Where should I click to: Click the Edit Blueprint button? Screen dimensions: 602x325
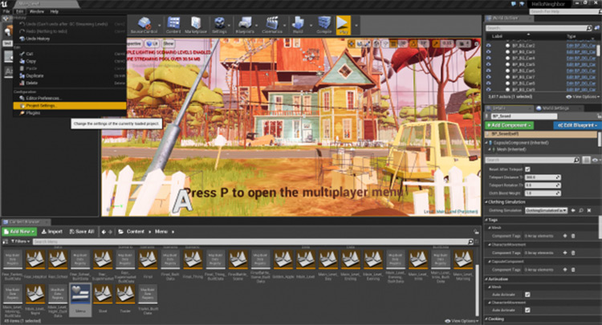tap(577, 125)
